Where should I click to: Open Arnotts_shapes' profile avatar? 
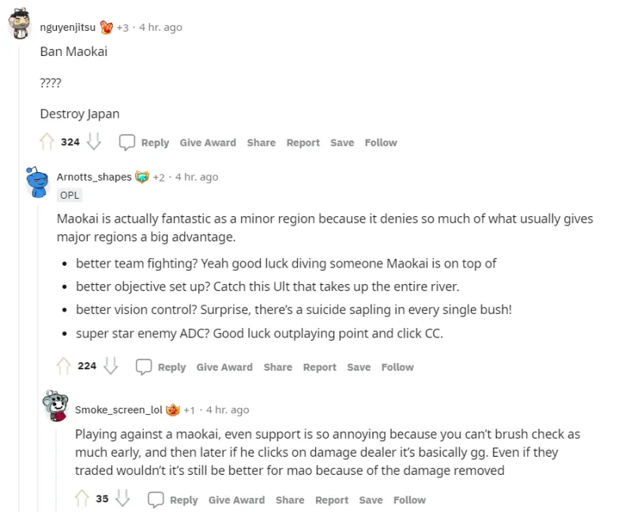pyautogui.click(x=36, y=181)
